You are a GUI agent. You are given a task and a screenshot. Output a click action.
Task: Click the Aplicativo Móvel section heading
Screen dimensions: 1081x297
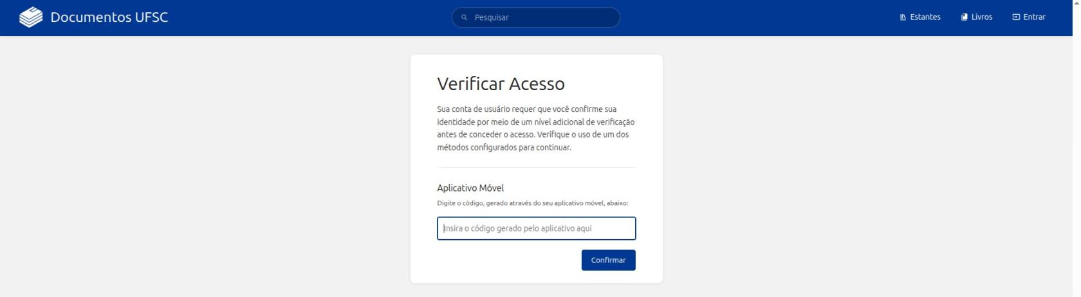coord(470,188)
